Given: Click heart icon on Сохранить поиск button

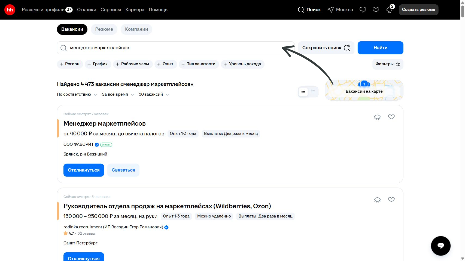Looking at the screenshot, I should tap(347, 48).
